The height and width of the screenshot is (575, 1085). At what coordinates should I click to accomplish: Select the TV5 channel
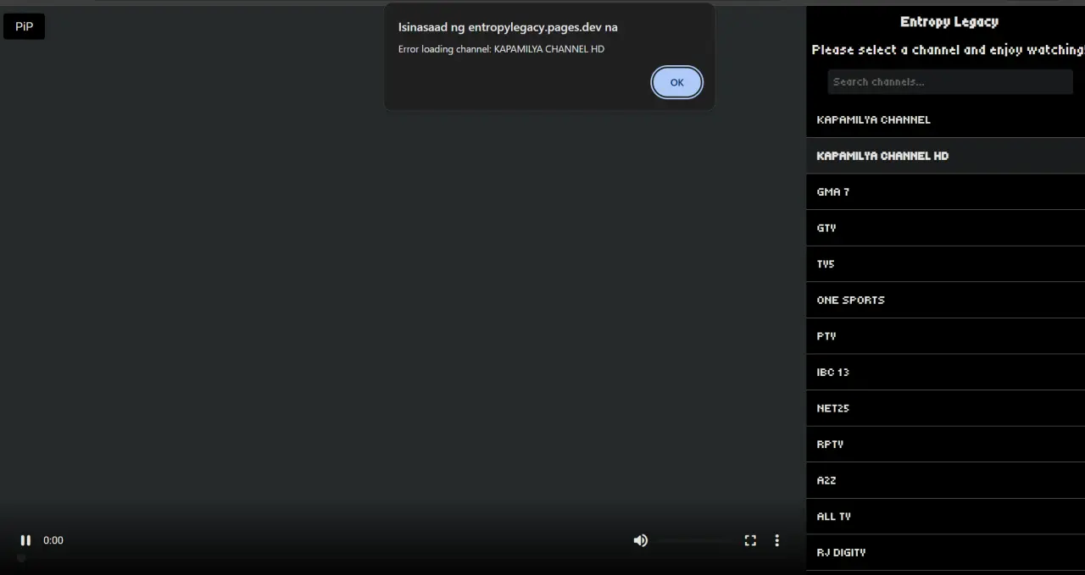point(945,264)
